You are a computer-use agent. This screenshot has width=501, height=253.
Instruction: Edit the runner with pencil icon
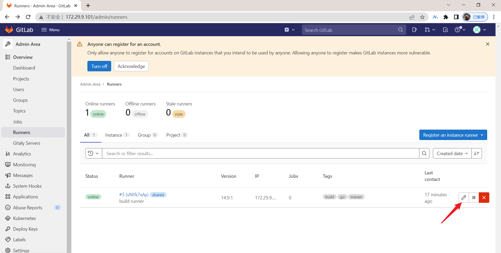click(x=463, y=197)
